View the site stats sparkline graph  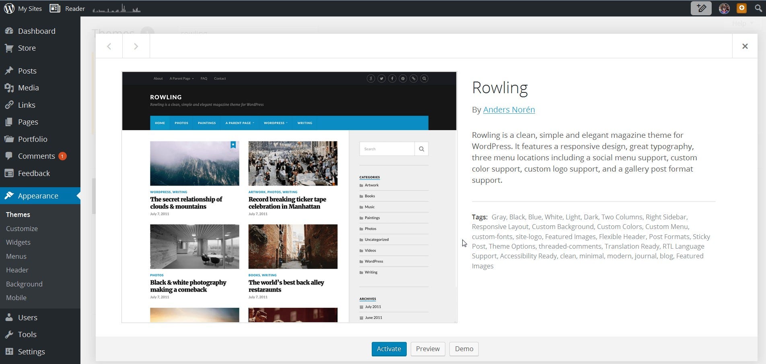[x=116, y=8]
